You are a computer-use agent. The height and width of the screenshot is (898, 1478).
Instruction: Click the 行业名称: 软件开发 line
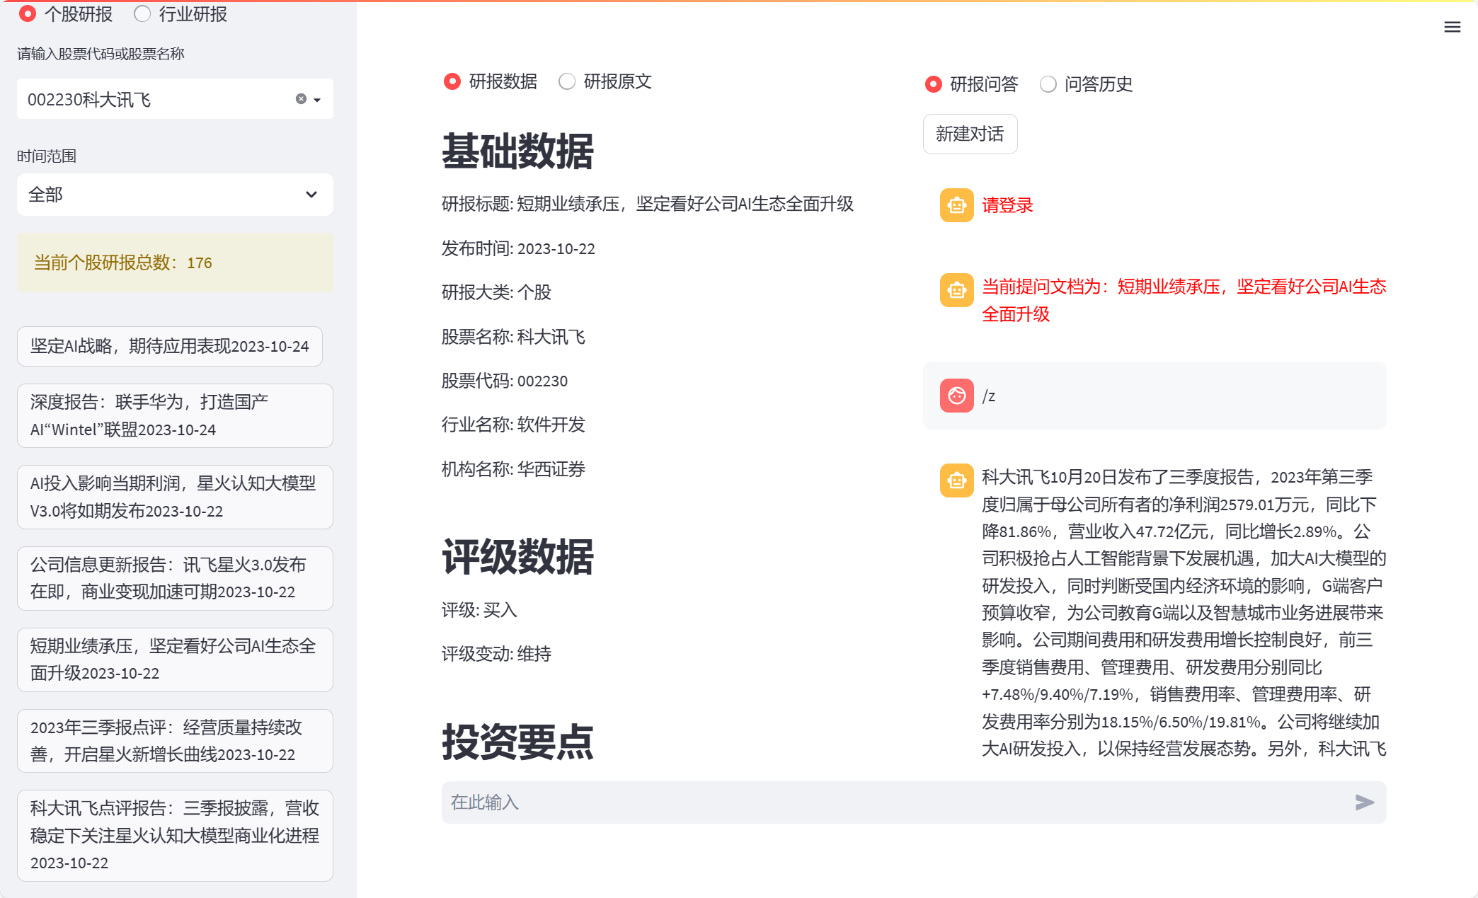tap(513, 425)
